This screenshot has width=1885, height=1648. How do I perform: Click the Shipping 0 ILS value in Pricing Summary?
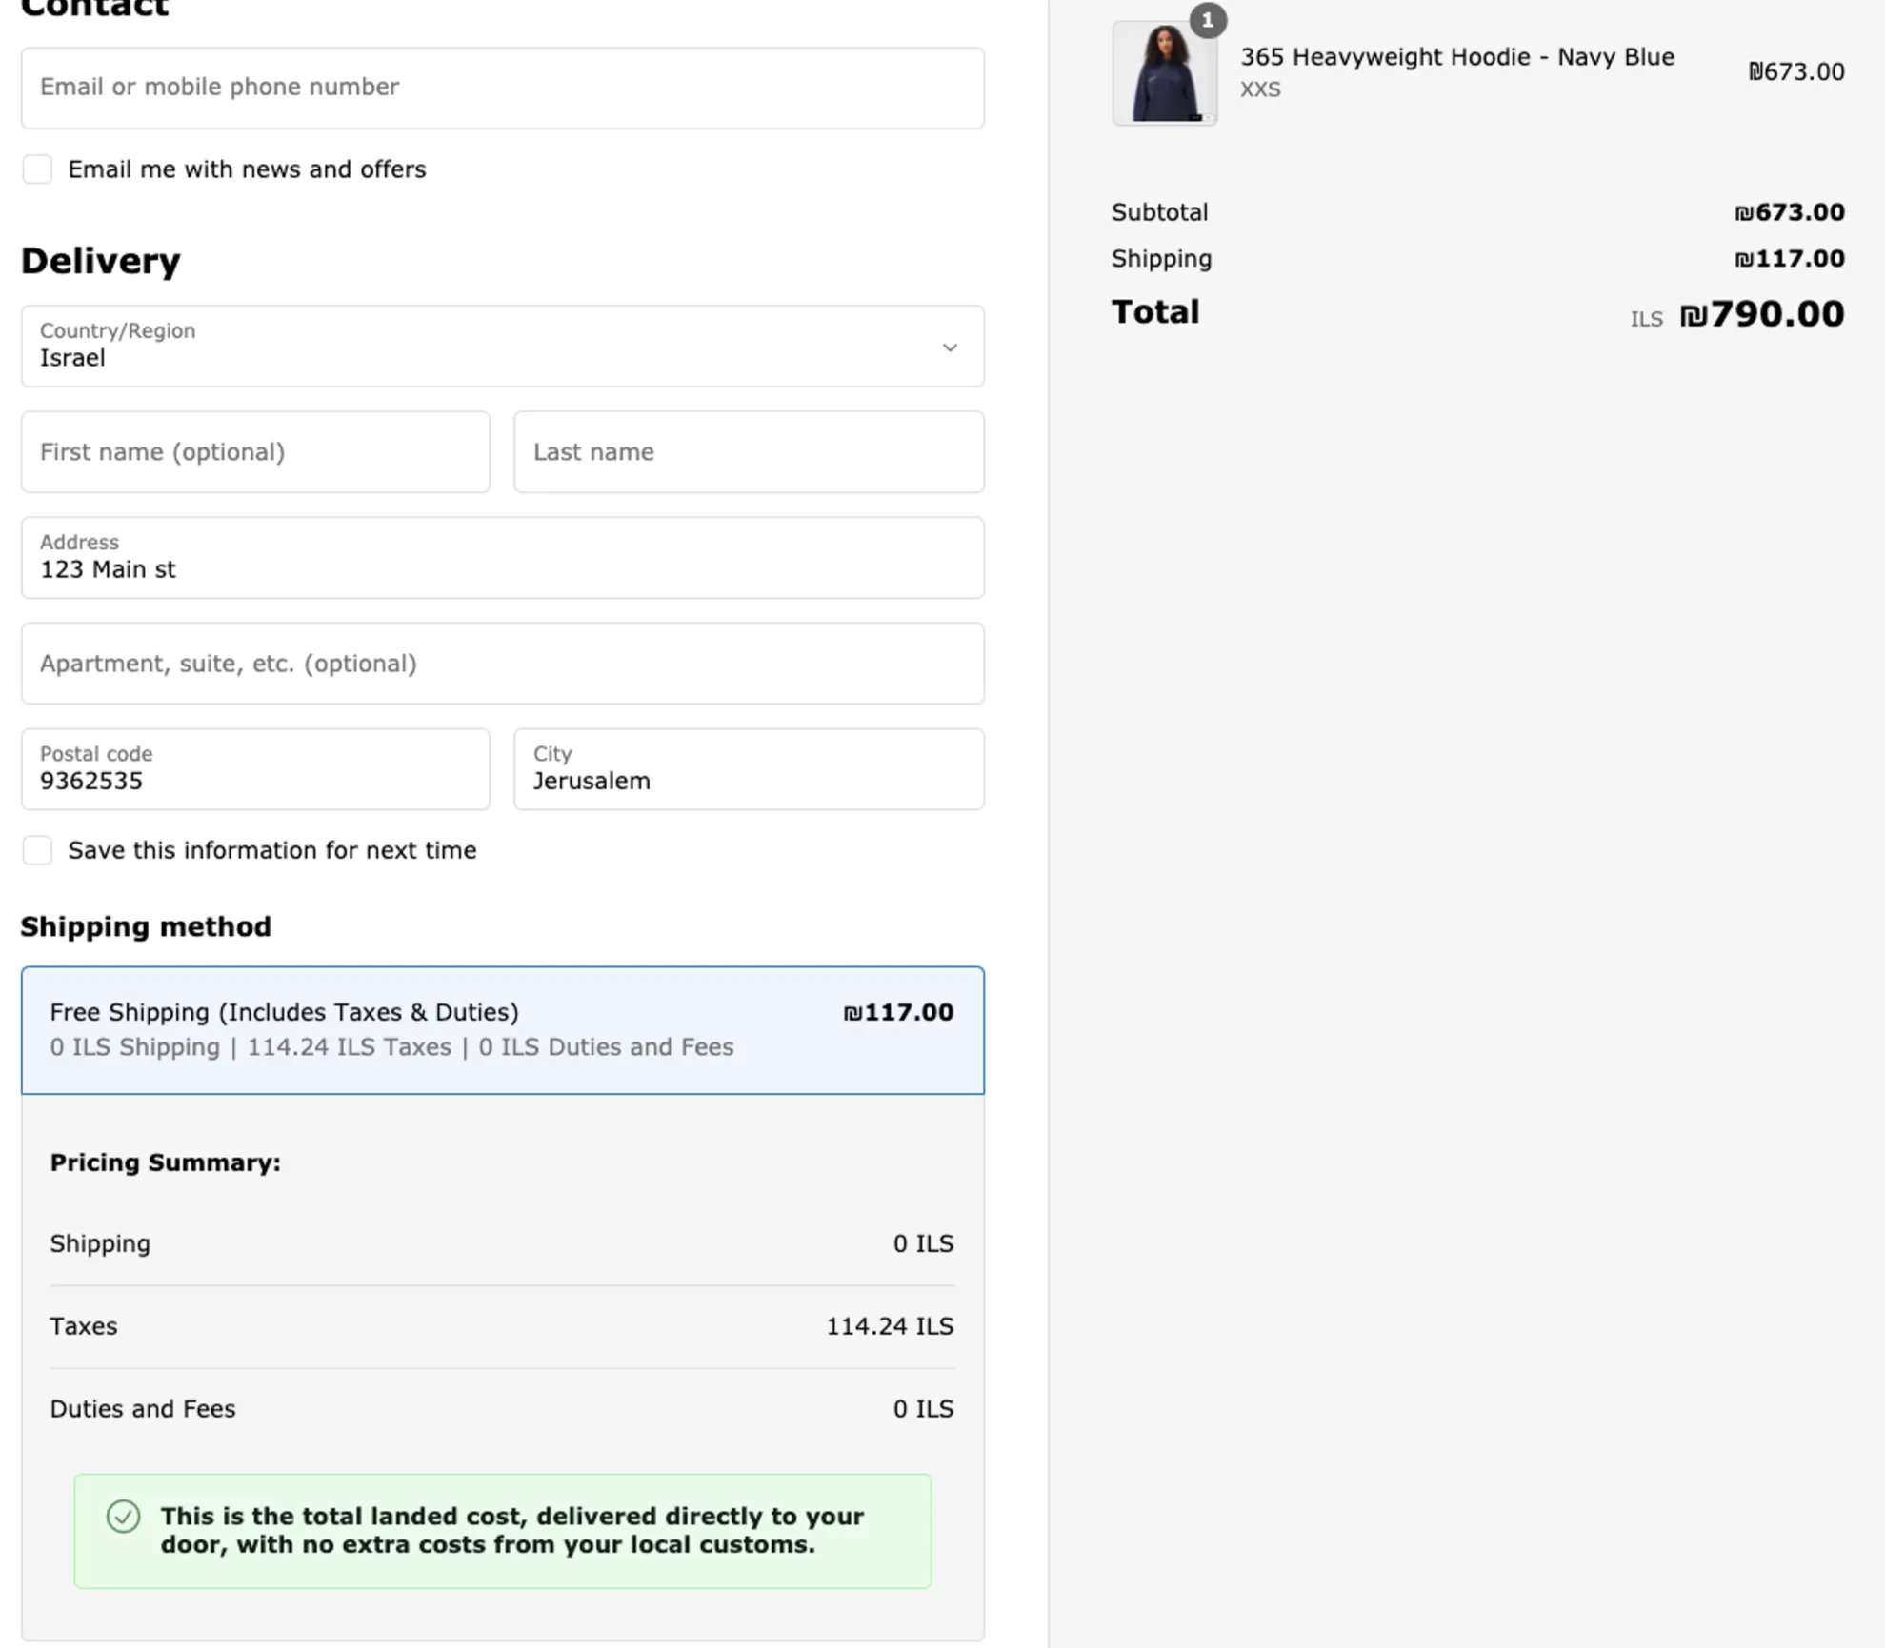[922, 1244]
